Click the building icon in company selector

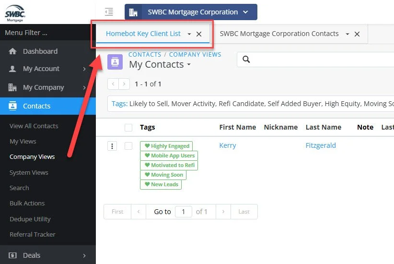pyautogui.click(x=133, y=12)
